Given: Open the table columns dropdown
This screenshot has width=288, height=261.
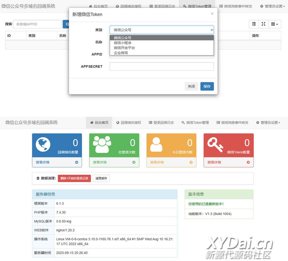Looking at the screenshot, I should pos(274,24).
